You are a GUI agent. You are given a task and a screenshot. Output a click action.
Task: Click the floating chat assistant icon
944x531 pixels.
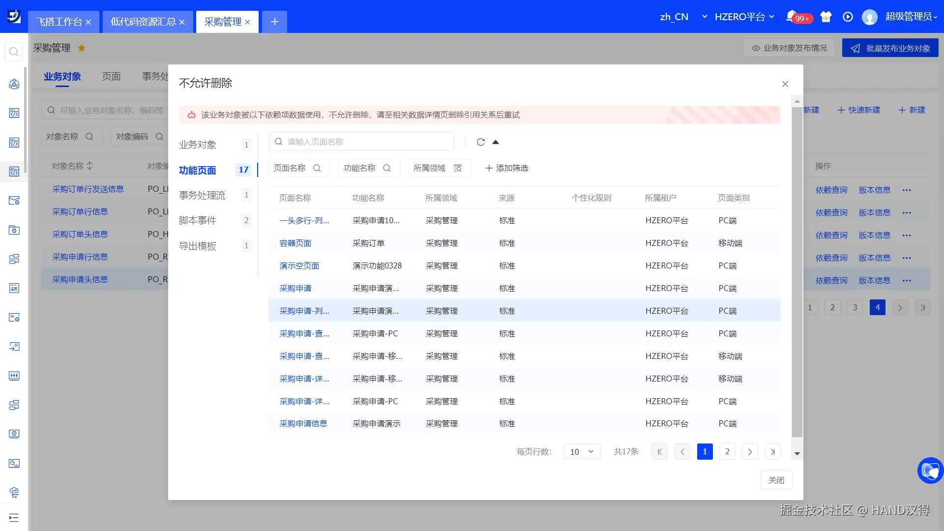[930, 471]
